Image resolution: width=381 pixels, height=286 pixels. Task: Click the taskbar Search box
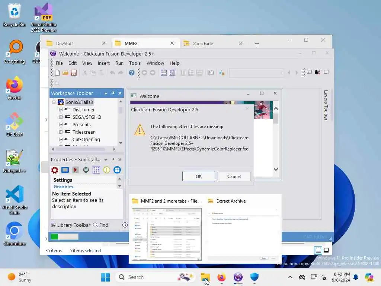coord(156,277)
